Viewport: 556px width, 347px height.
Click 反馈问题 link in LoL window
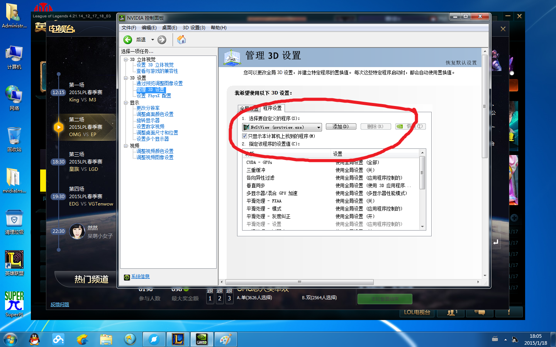coord(60,305)
